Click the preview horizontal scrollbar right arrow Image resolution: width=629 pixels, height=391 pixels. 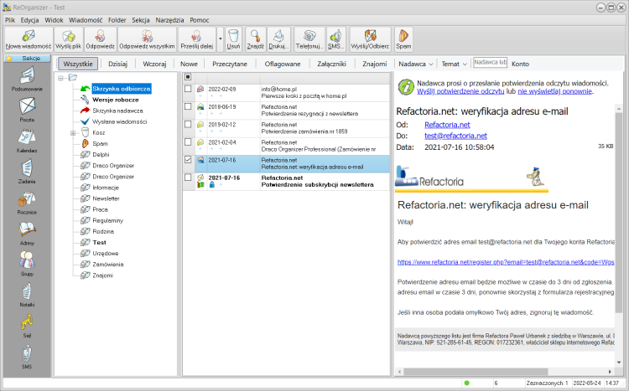click(x=610, y=372)
